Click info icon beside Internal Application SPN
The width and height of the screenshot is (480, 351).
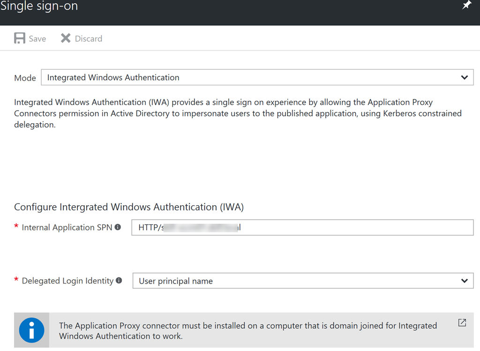point(118,227)
